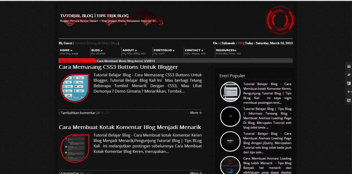Toggle the Safemode ON indicator
The height and width of the screenshot is (174, 352).
(240, 43)
